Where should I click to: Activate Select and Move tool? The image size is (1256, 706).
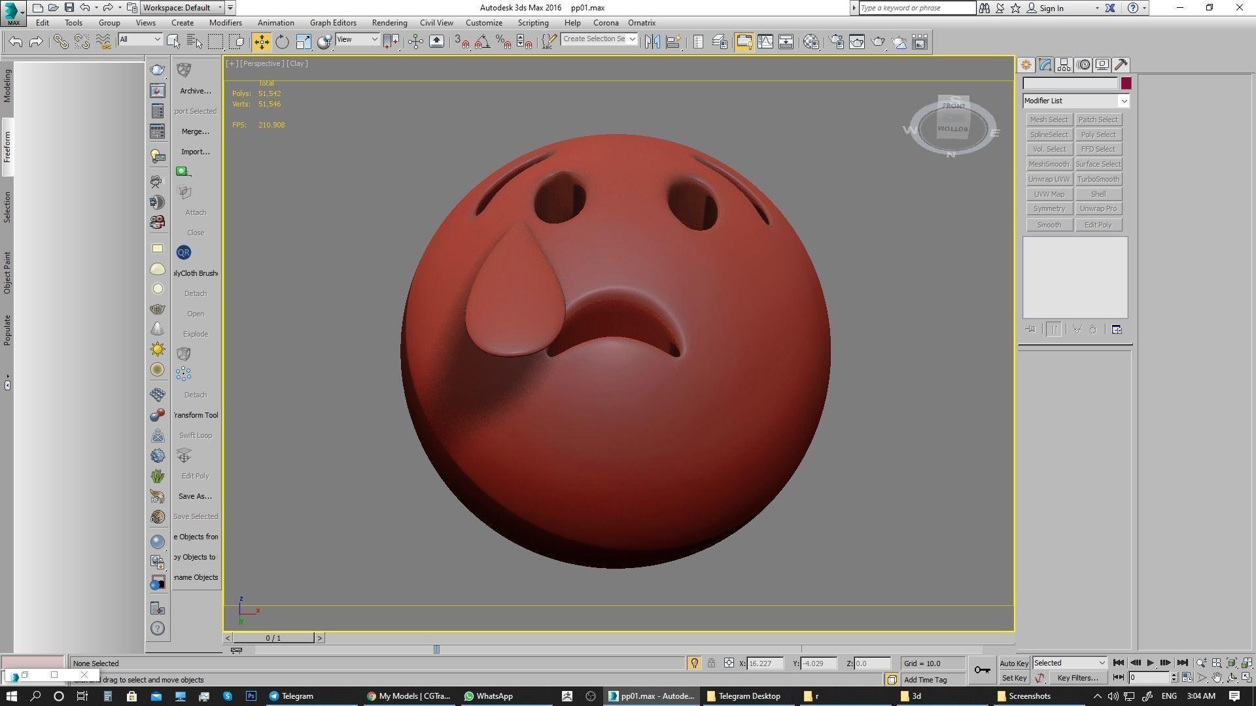coord(261,42)
